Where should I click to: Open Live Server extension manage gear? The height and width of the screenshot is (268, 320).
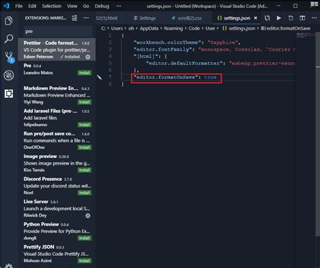(x=88, y=215)
